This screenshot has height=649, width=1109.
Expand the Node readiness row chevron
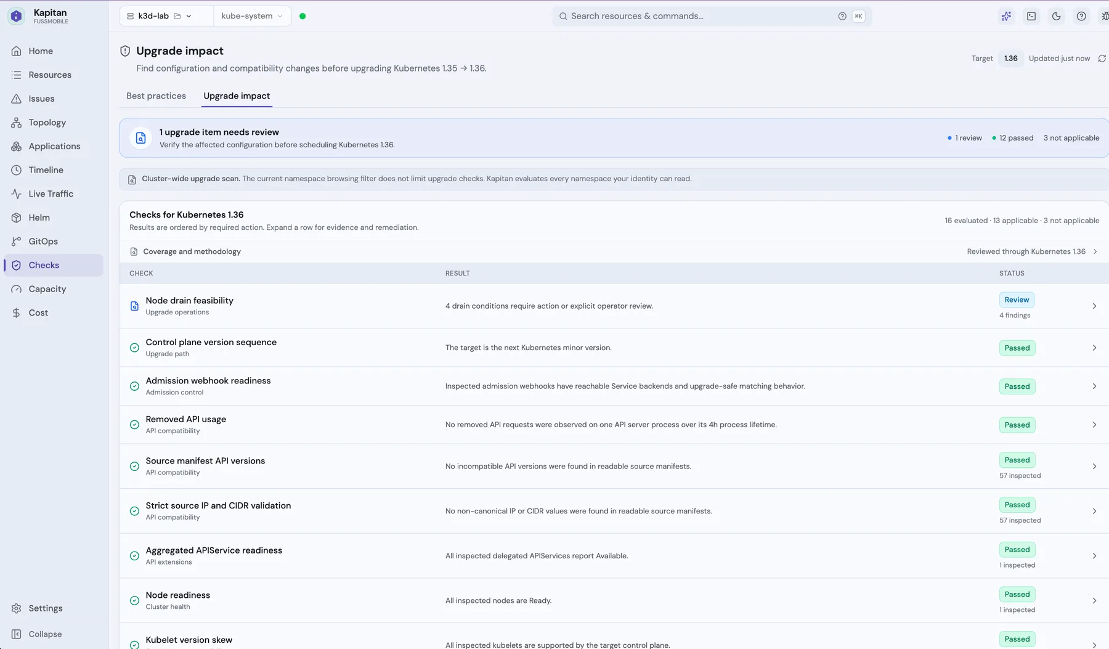click(x=1094, y=601)
